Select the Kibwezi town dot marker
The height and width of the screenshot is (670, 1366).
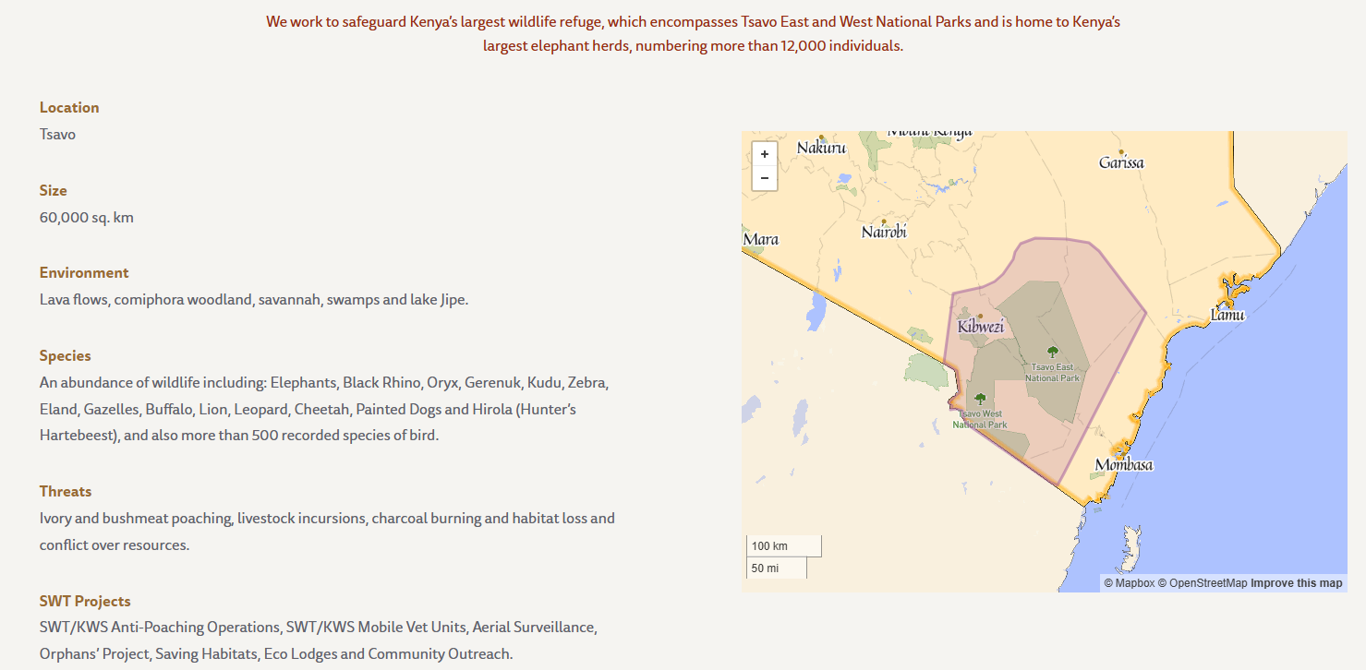[x=980, y=316]
